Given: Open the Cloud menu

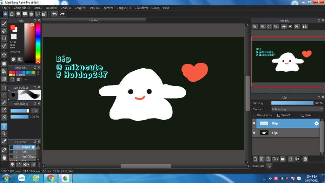Looking at the screenshot, I should point(155,8).
